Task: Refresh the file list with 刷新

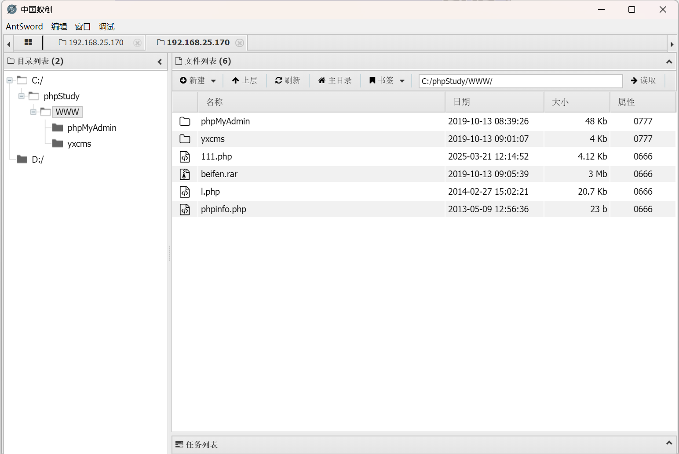Action: pos(288,80)
